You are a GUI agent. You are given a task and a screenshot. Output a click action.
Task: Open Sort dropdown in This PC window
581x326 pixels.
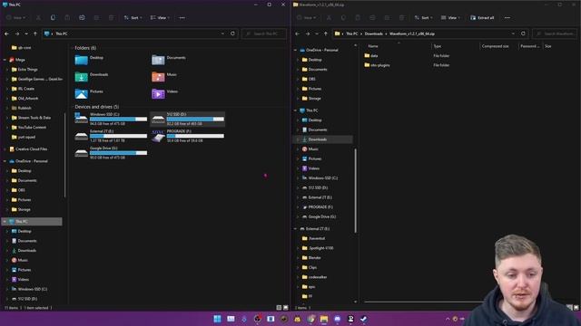pos(133,17)
